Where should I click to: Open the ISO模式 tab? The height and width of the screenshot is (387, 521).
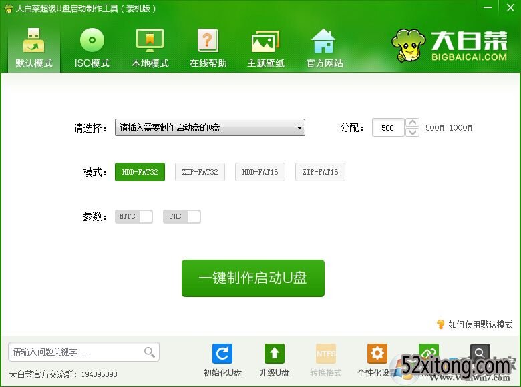[x=92, y=48]
